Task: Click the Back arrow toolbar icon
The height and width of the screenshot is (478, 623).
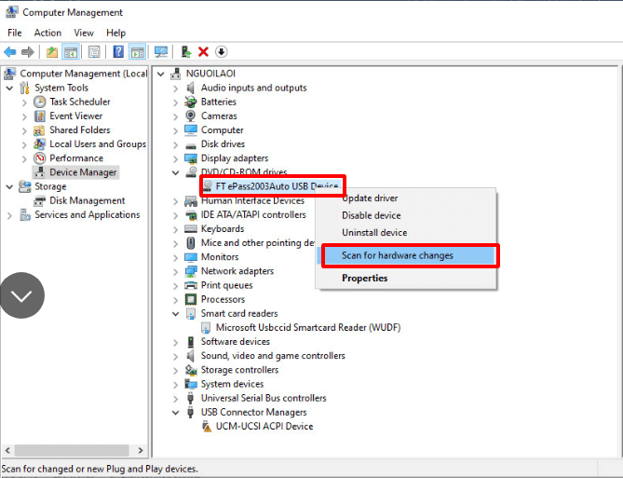Action: point(10,51)
